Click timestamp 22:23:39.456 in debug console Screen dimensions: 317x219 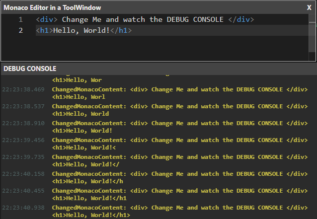coord(23,140)
